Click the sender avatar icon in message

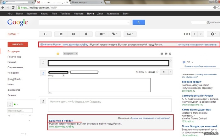43,73
